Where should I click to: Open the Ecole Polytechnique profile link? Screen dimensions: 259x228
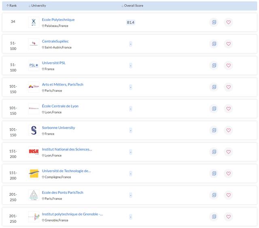(58, 19)
